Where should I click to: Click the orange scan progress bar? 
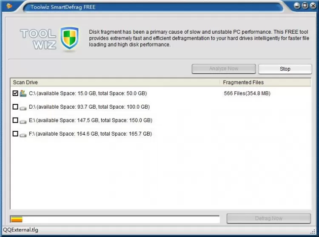(x=115, y=219)
